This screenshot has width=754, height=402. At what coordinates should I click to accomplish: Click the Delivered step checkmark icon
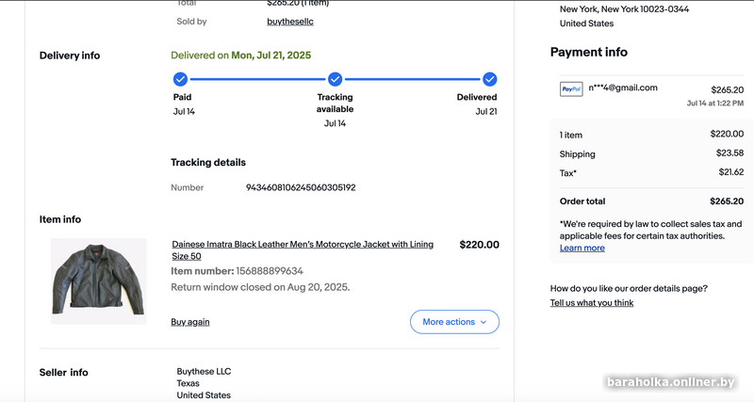(x=489, y=79)
